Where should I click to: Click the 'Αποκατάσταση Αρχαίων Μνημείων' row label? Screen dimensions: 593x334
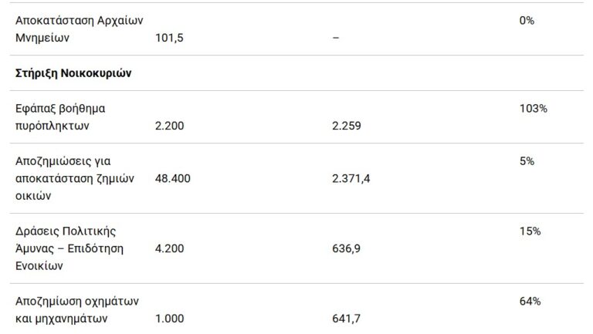point(80,28)
